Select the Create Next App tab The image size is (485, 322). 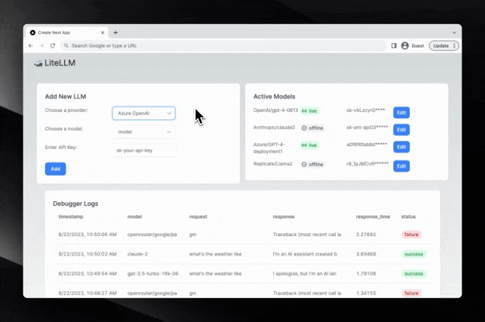(64, 32)
